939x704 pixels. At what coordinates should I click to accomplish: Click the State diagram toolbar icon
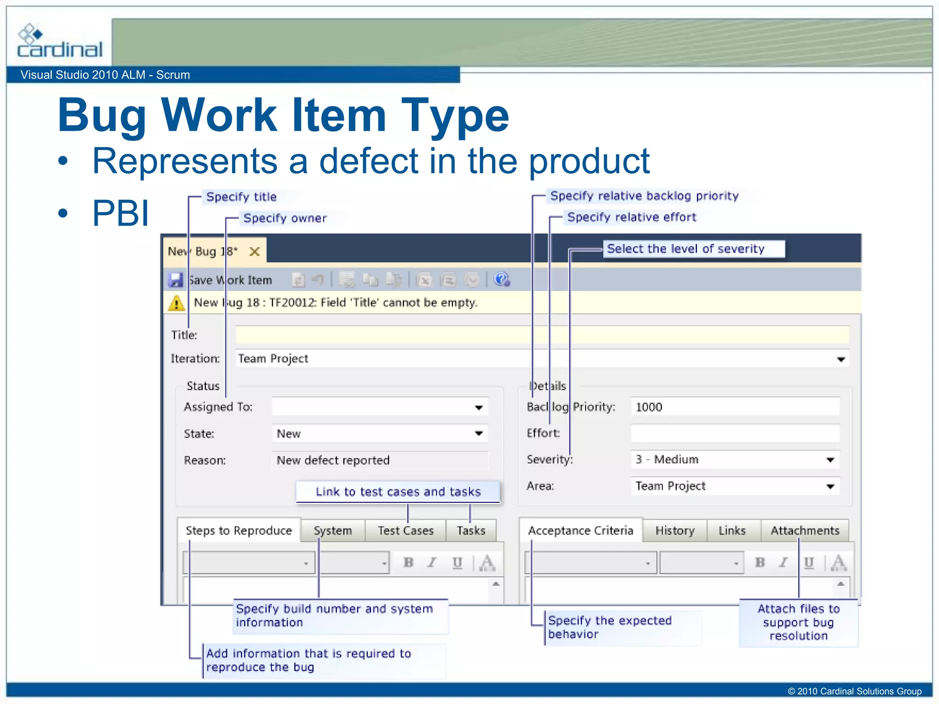point(472,280)
